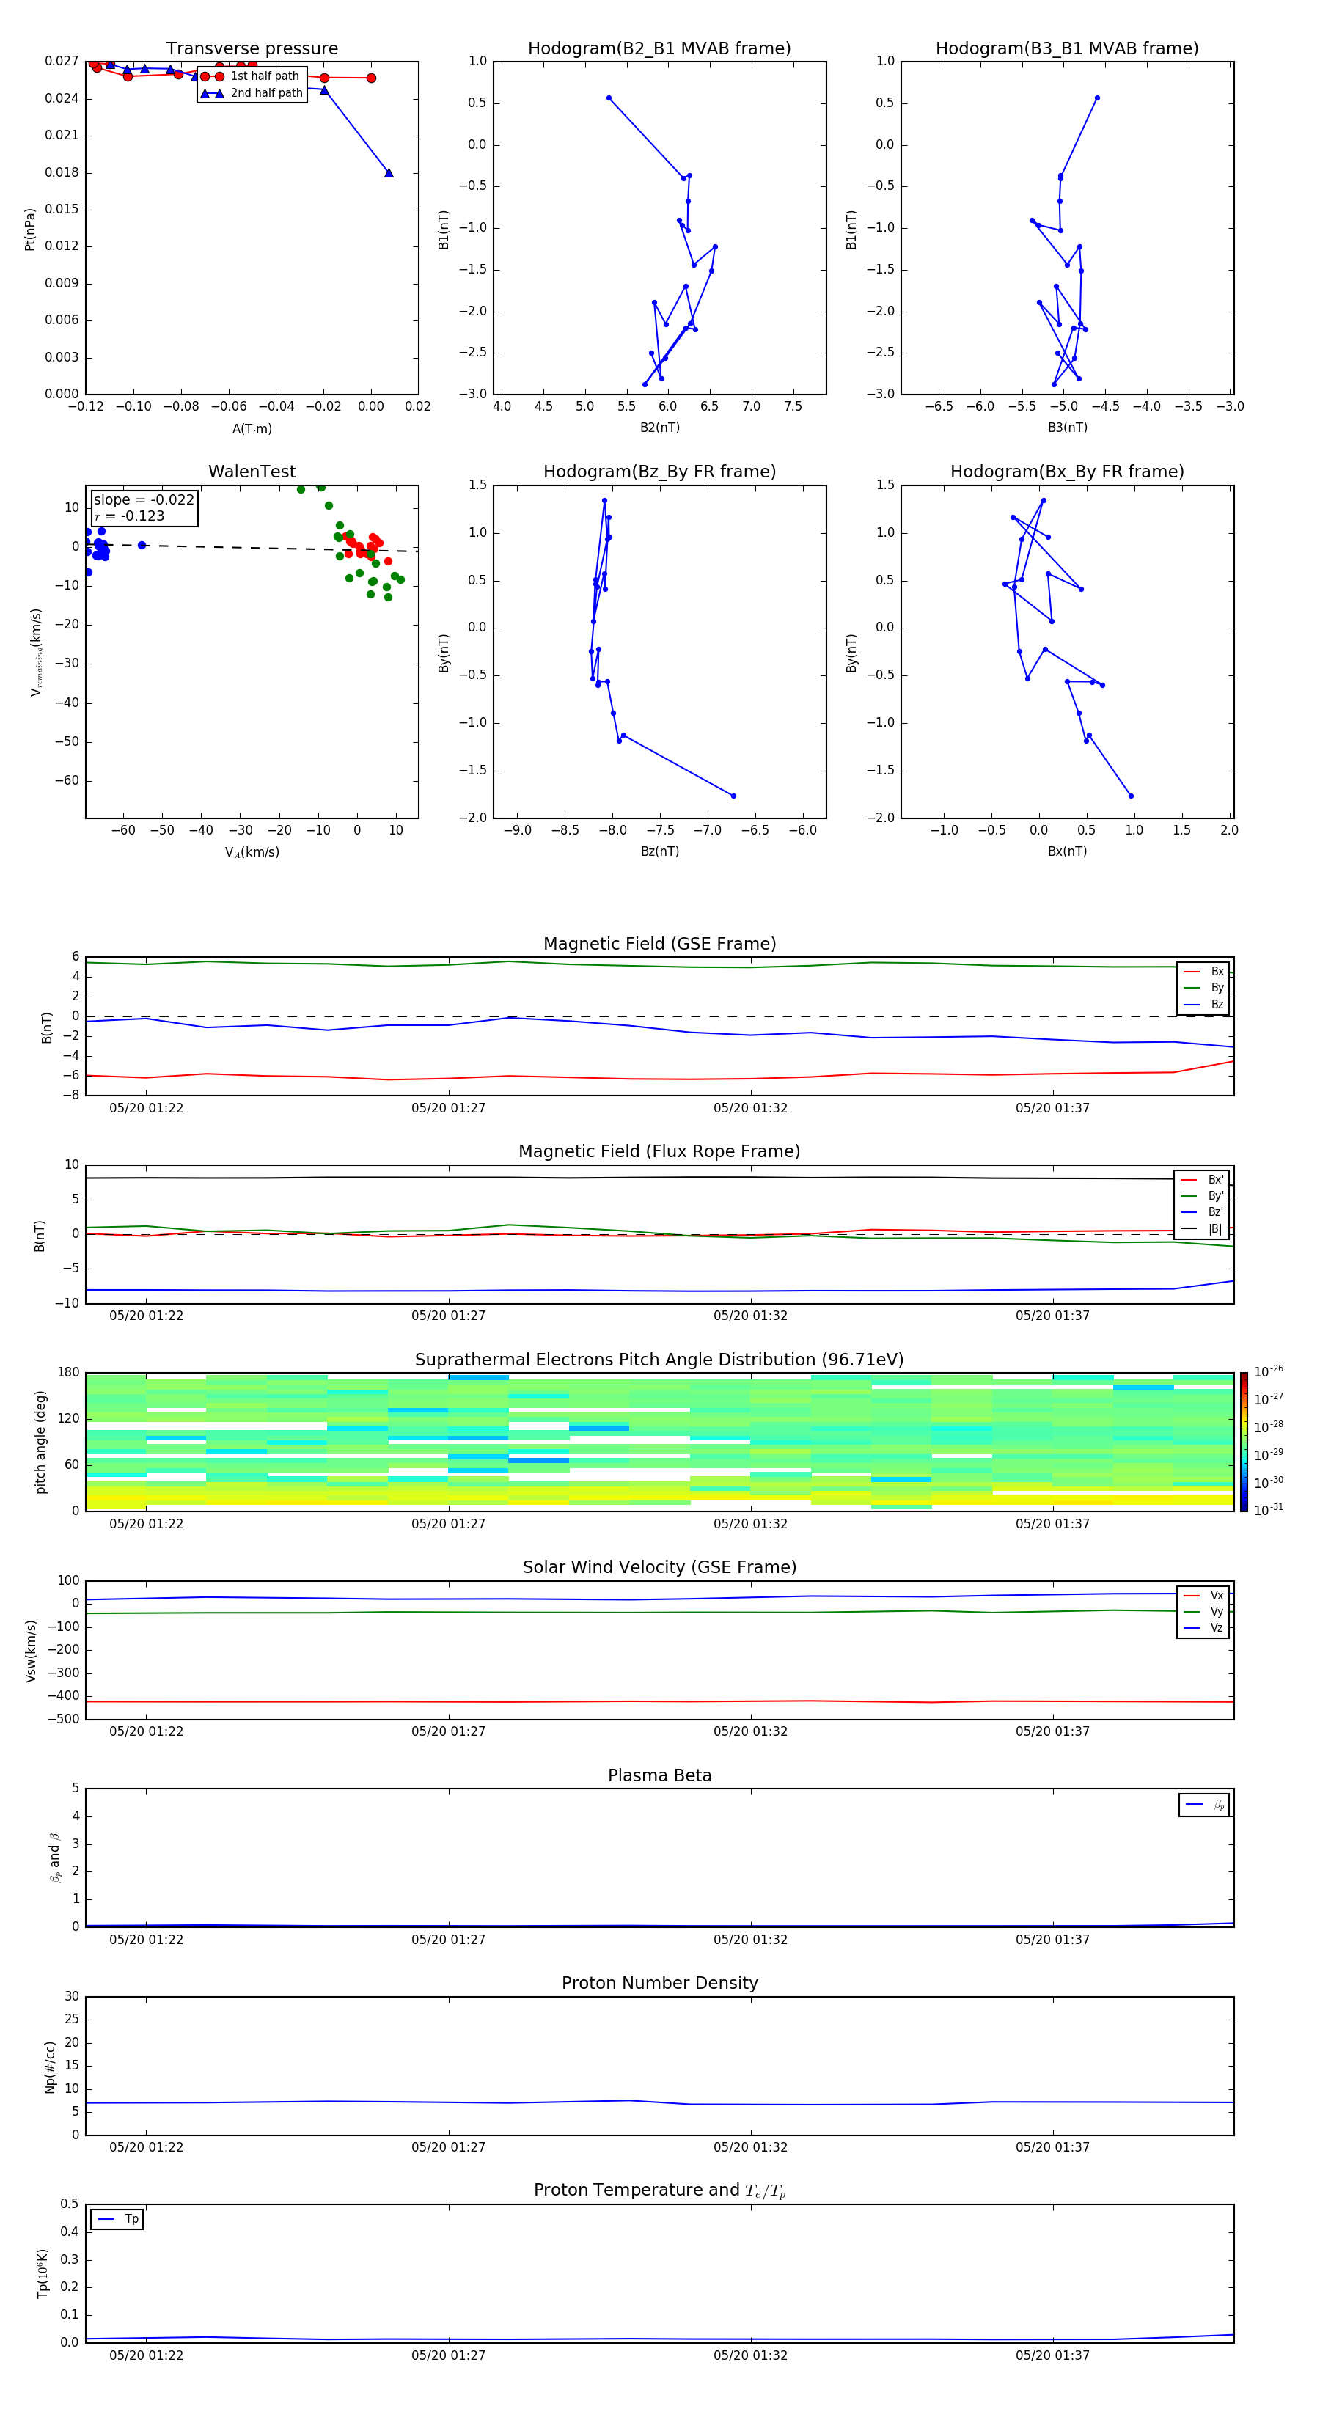Viewport: 1320px width, 2420px height.
Task: Select the 'Hodogram(Bx_By FR frame)' title
Action: [1067, 472]
